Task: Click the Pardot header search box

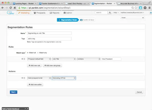Action: (101, 13)
